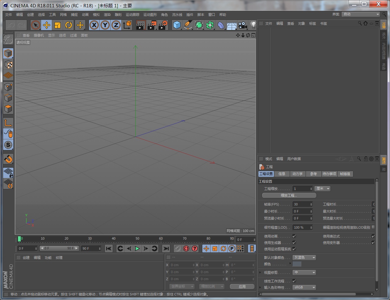Add a floor environment object
The image size is (390, 300).
coord(232,25)
